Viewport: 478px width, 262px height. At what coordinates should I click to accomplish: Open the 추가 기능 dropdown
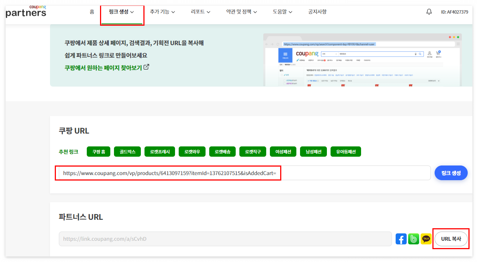click(162, 11)
